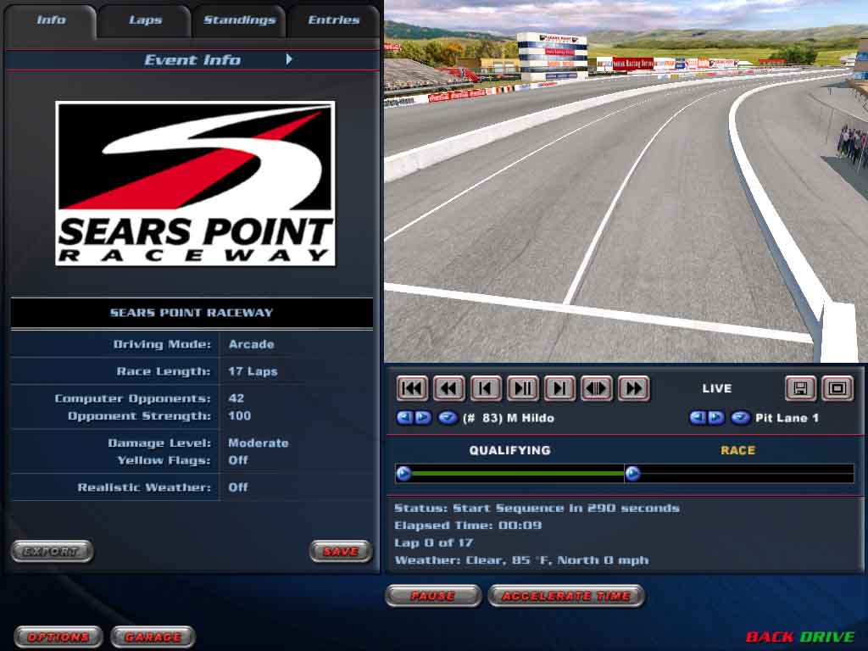The width and height of the screenshot is (868, 651).
Task: Step back one frame in replay
Action: point(486,388)
